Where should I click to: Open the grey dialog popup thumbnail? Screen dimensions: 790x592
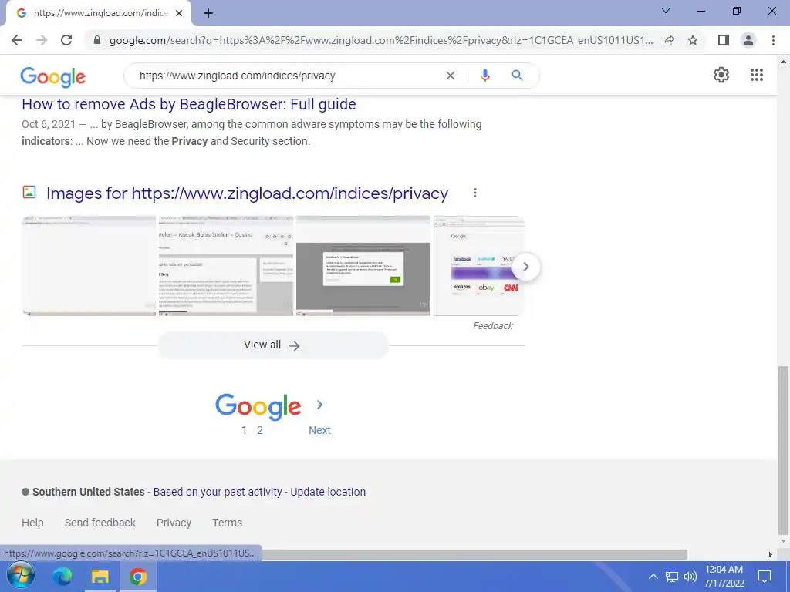(x=363, y=266)
